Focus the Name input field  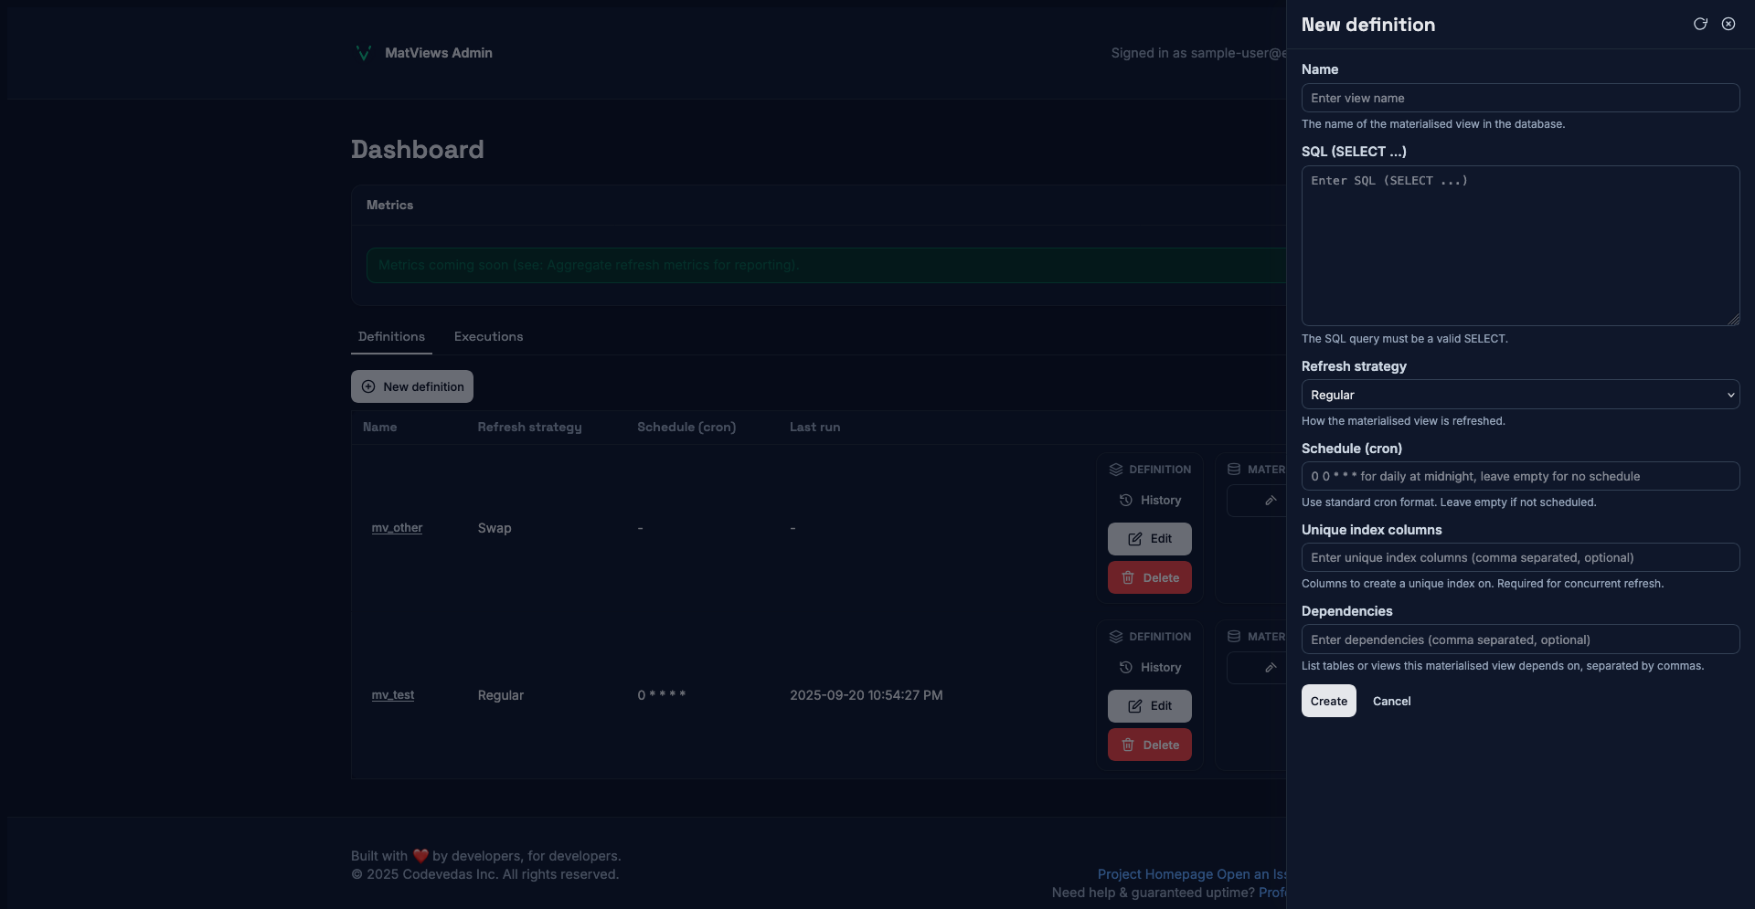click(1519, 99)
